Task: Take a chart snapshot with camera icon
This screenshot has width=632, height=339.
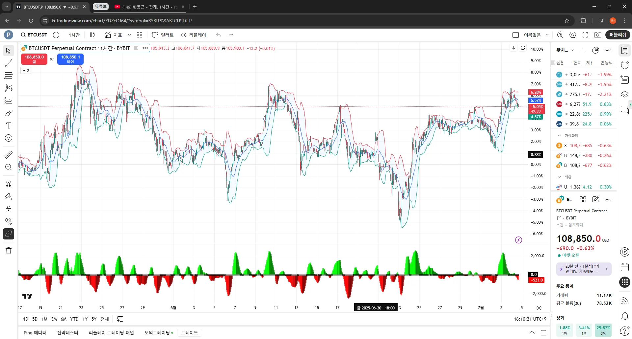Action: pyautogui.click(x=597, y=35)
